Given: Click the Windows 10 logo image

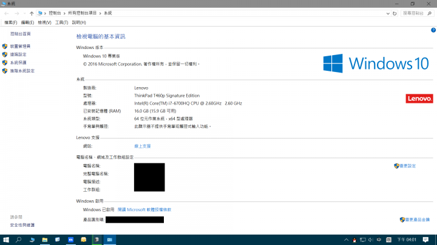Looking at the screenshot, I should coord(376,64).
